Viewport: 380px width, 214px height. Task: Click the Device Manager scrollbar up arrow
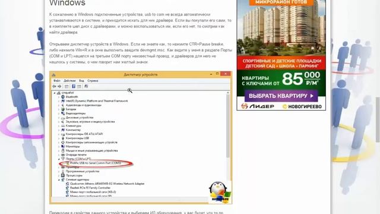click(228, 93)
